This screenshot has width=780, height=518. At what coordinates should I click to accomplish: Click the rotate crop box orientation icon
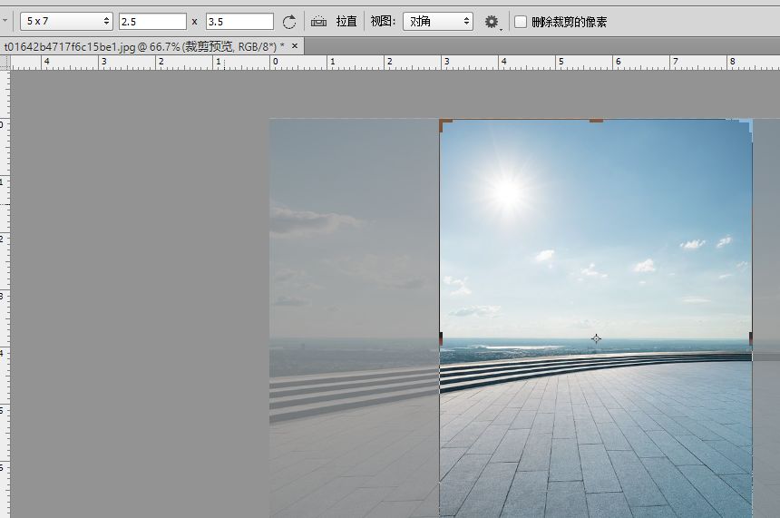289,21
